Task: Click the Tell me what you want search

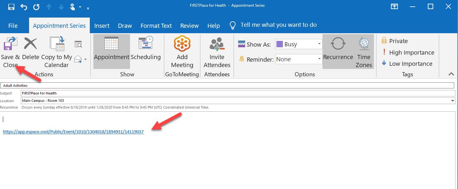Action: coord(278,25)
